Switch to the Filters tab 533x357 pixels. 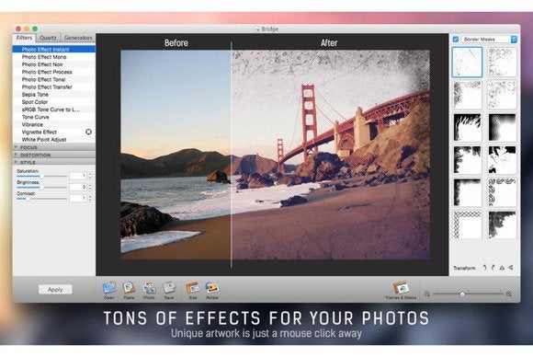point(24,38)
